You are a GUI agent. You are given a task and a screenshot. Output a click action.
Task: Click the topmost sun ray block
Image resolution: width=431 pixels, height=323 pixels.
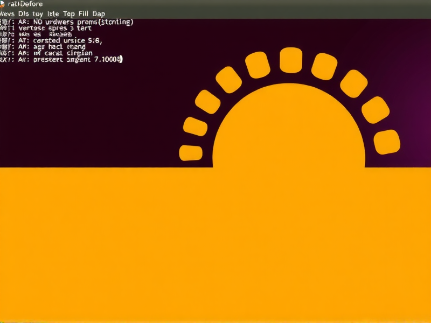(x=290, y=60)
